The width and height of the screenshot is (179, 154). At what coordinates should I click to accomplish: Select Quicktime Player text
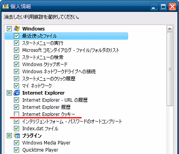40,150
